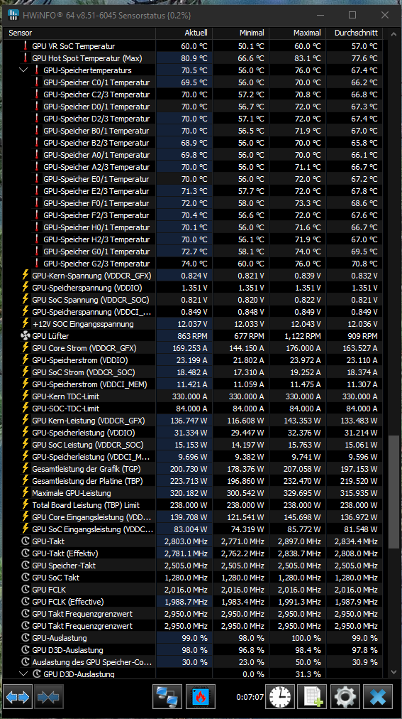This screenshot has width=402, height=719.
Task: Minimize the HWiNFO Sensorstatus window
Action: point(320,15)
